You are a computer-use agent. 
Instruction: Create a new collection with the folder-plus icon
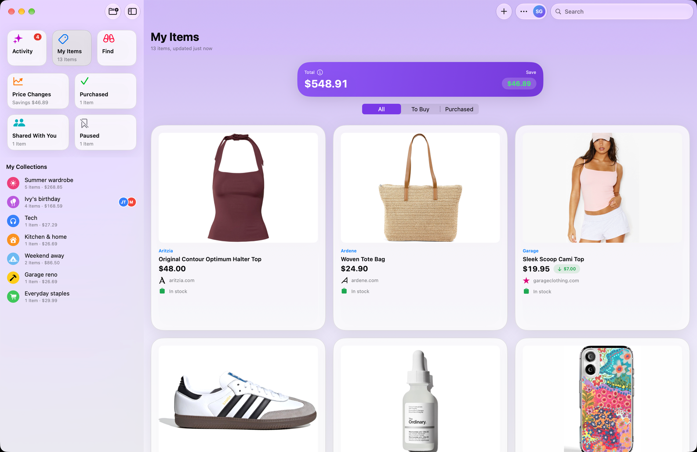click(x=113, y=11)
